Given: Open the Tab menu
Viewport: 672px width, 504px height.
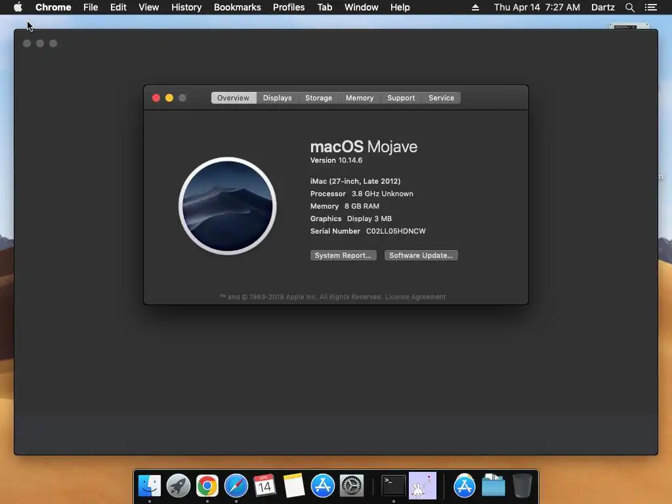Looking at the screenshot, I should pyautogui.click(x=324, y=7).
